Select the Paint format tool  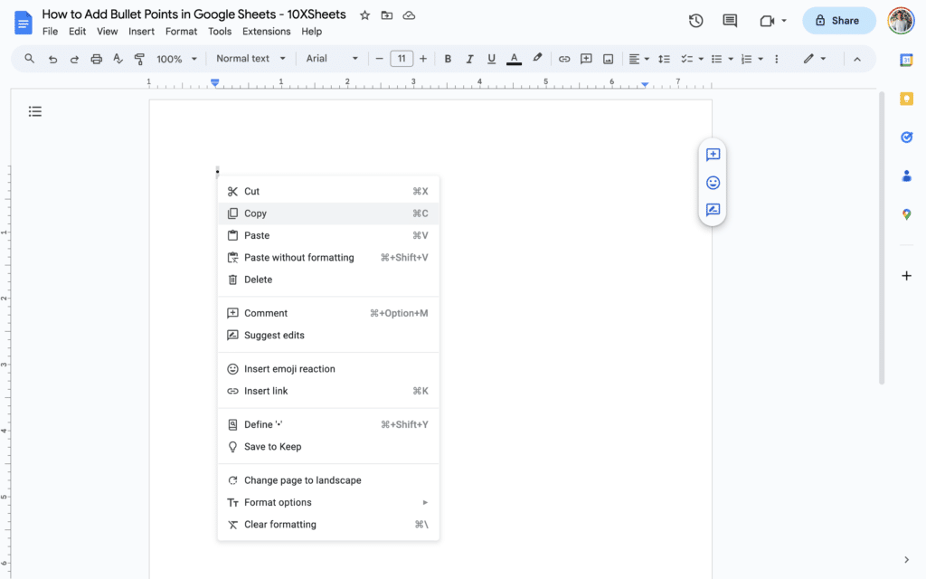click(x=139, y=58)
